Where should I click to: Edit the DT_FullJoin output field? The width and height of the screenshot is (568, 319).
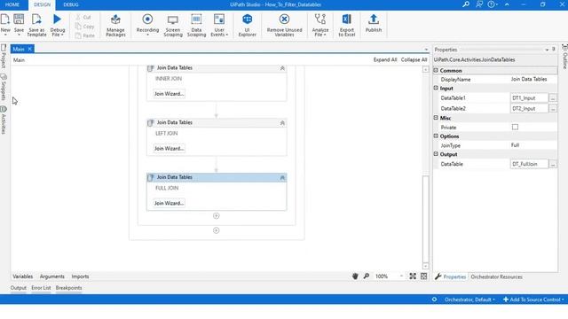tap(529, 164)
